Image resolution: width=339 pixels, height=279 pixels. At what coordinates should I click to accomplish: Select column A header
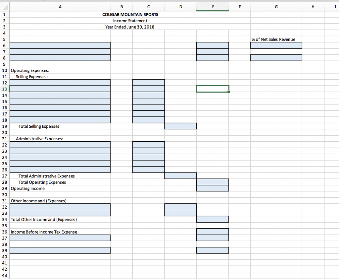point(60,7)
